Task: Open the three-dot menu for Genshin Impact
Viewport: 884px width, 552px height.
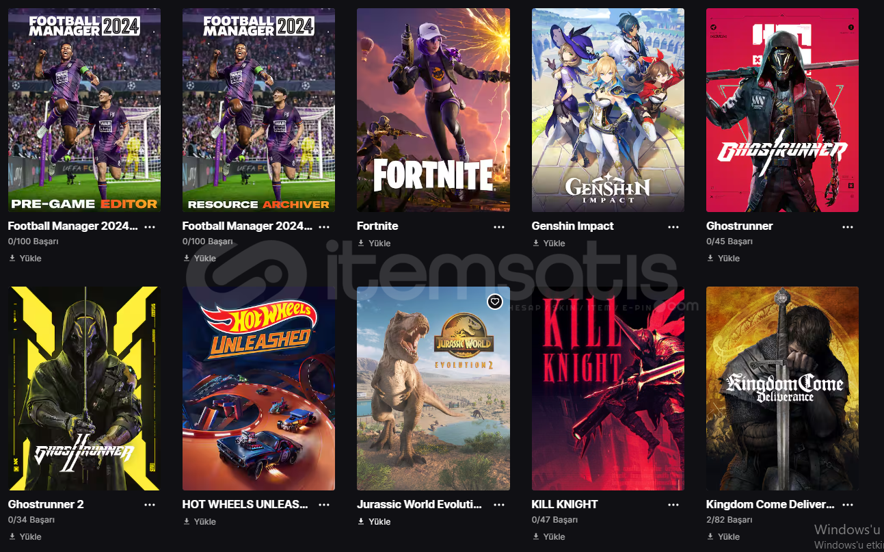Action: pyautogui.click(x=673, y=226)
